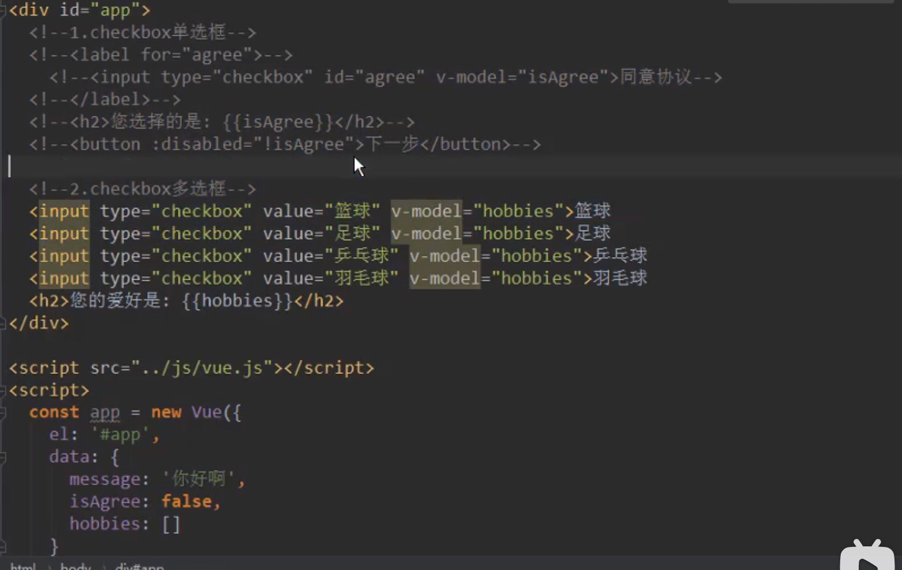902x570 pixels.
Task: Click the const keyword
Action: [54, 413]
